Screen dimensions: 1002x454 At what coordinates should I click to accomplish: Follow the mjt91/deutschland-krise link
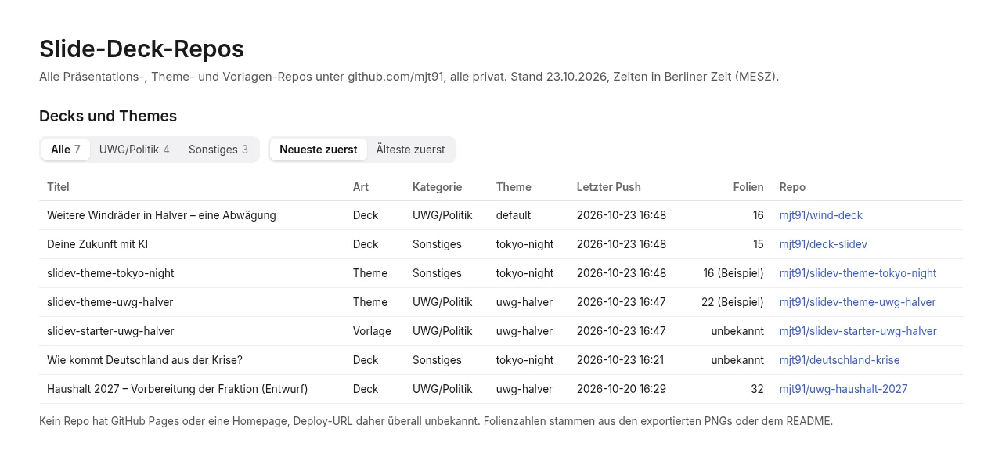[840, 360]
